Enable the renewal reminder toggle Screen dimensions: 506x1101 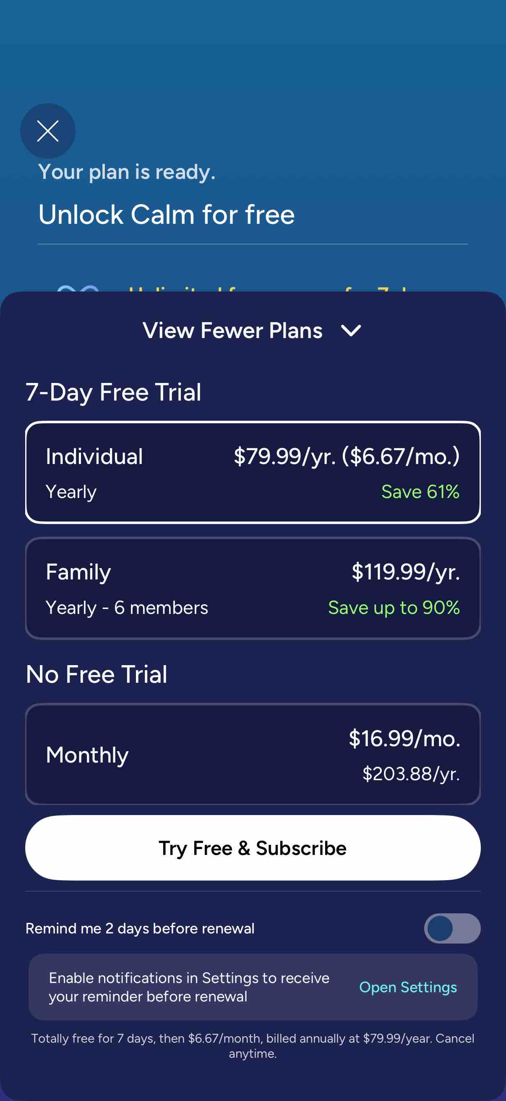click(x=452, y=928)
